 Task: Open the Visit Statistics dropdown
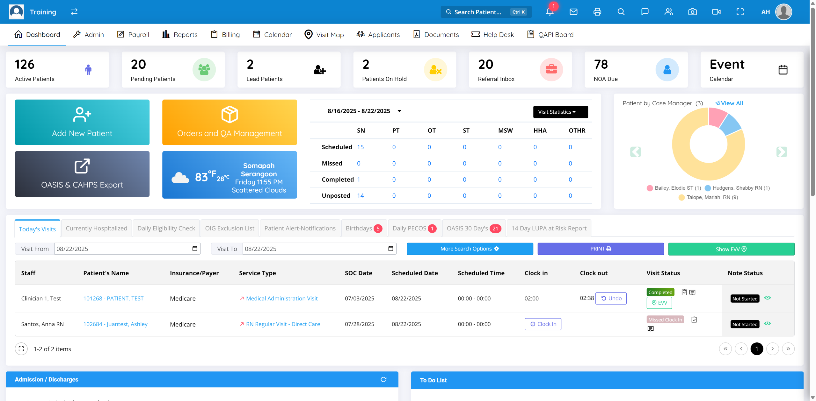(560, 112)
